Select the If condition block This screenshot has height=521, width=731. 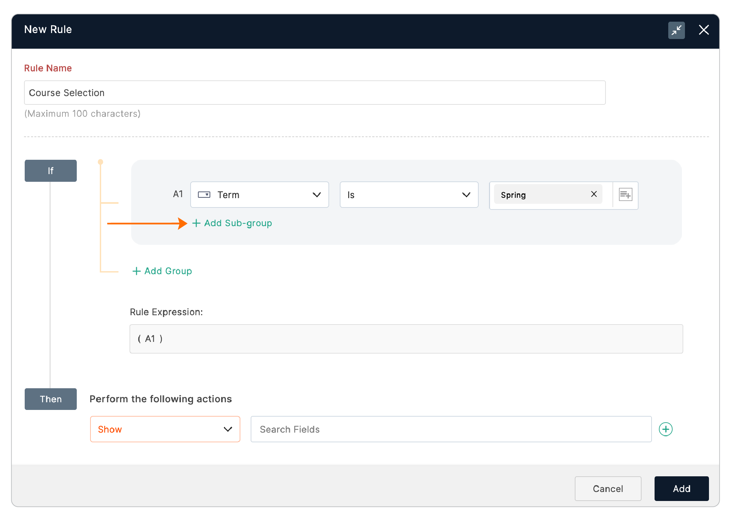click(51, 171)
